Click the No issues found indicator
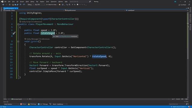This screenshot has width=192, height=108. [17, 99]
